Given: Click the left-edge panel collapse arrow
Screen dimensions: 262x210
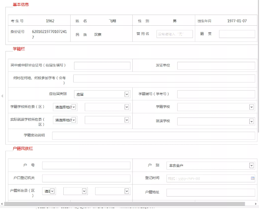Looking at the screenshot, I should coord(2,96).
